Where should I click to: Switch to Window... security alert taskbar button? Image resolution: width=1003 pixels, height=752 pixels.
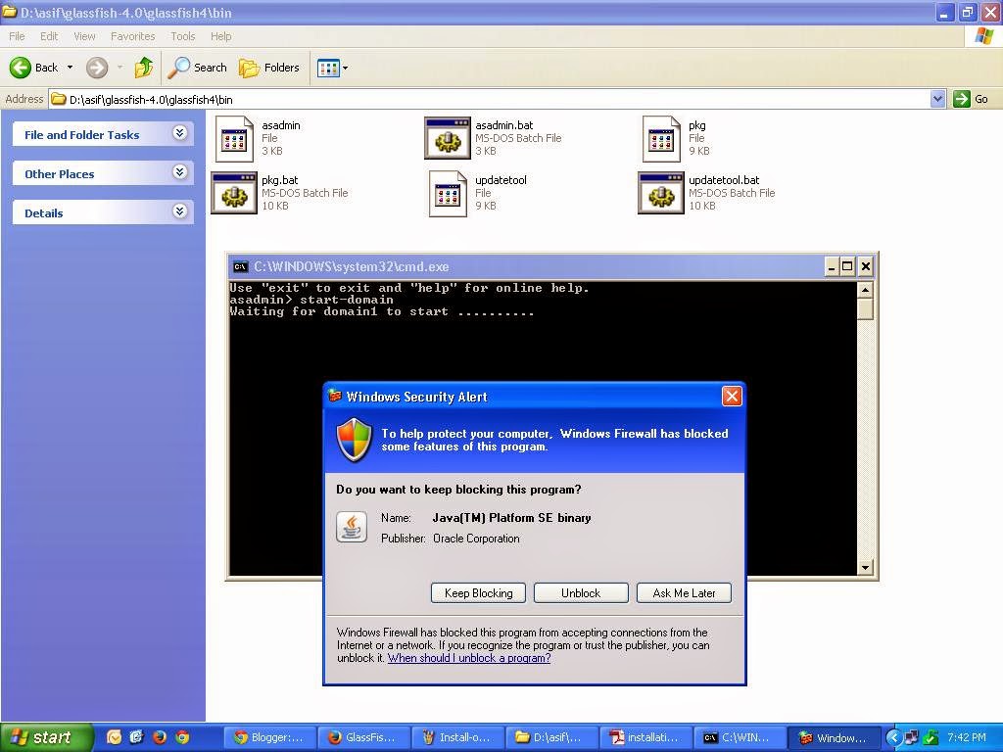[834, 737]
